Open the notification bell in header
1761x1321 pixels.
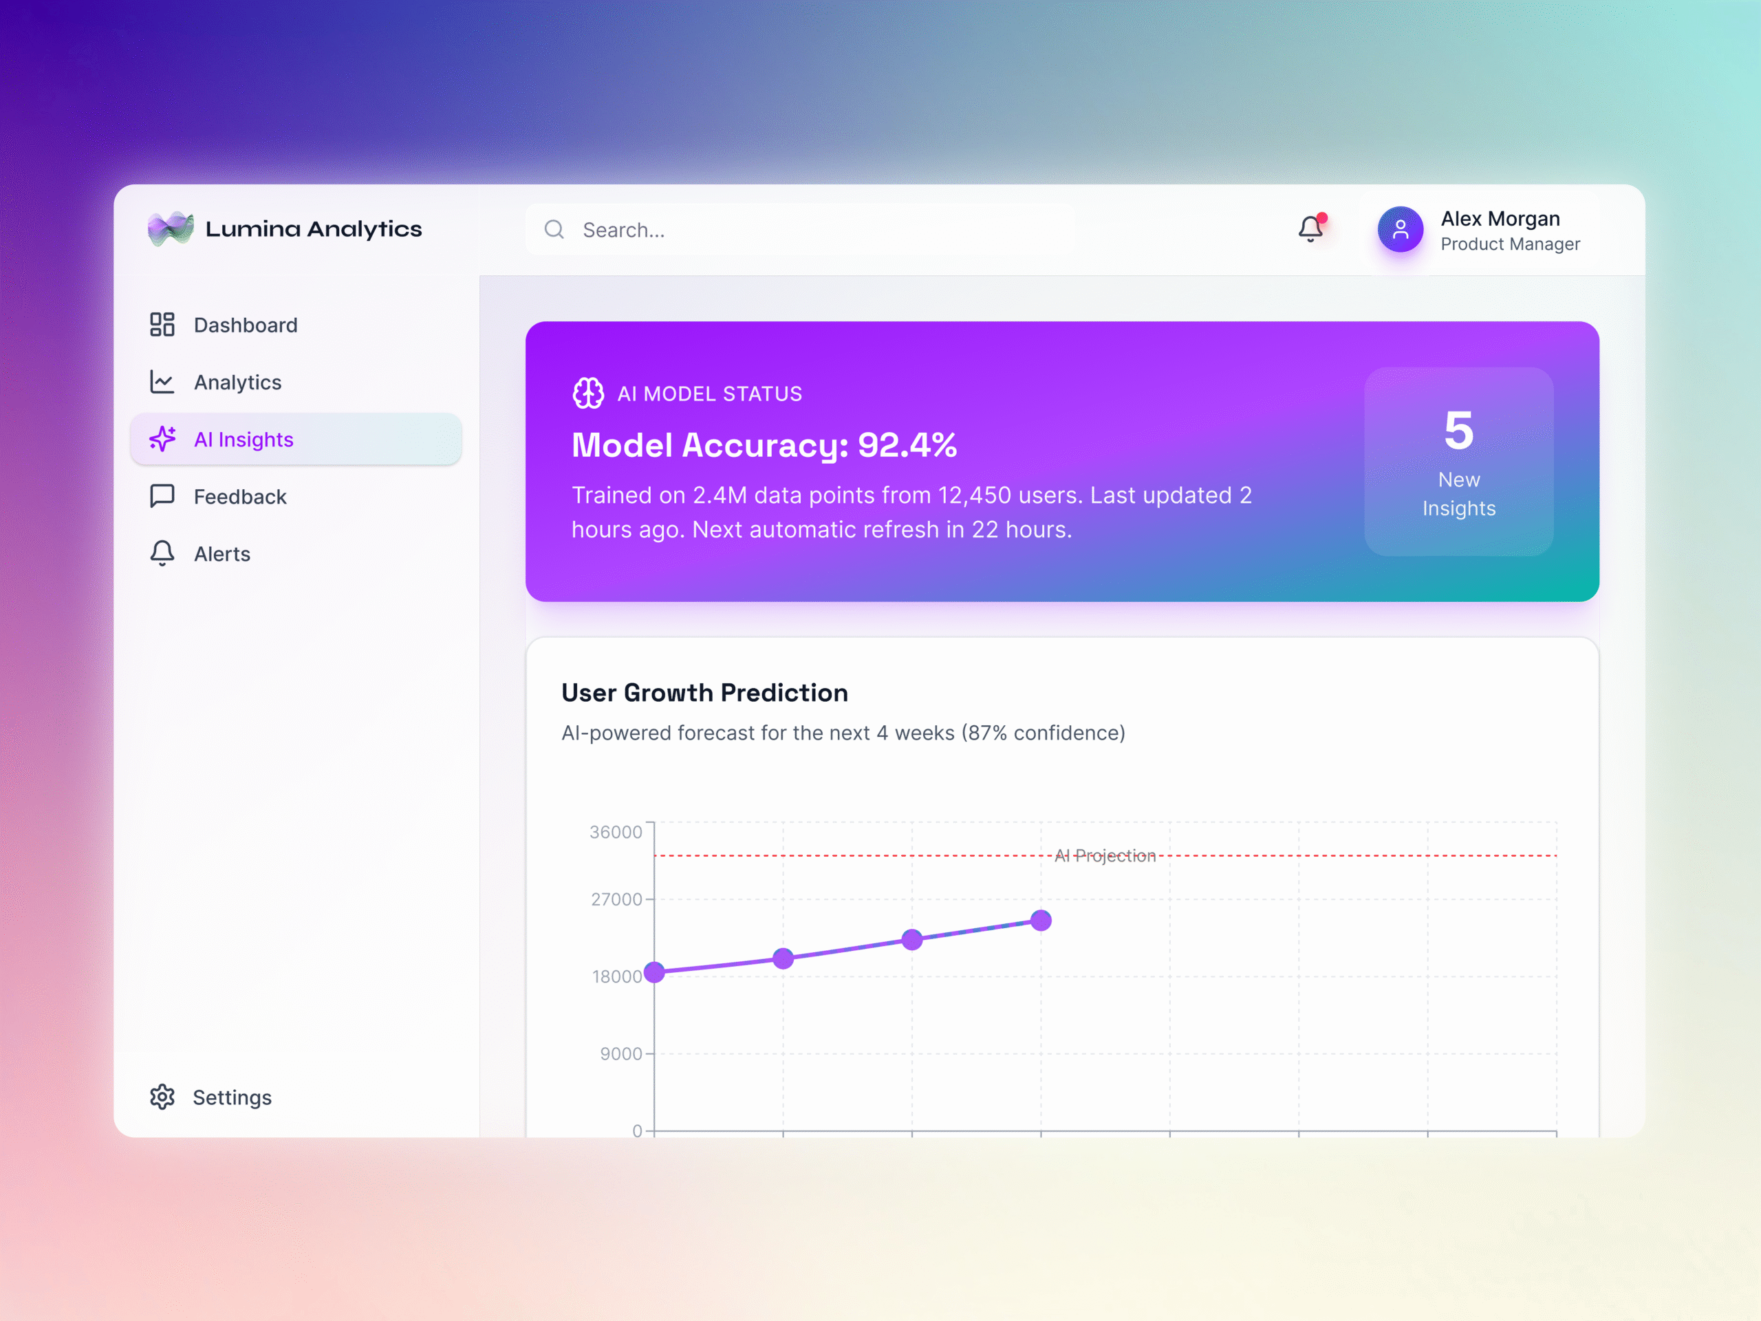click(1310, 229)
